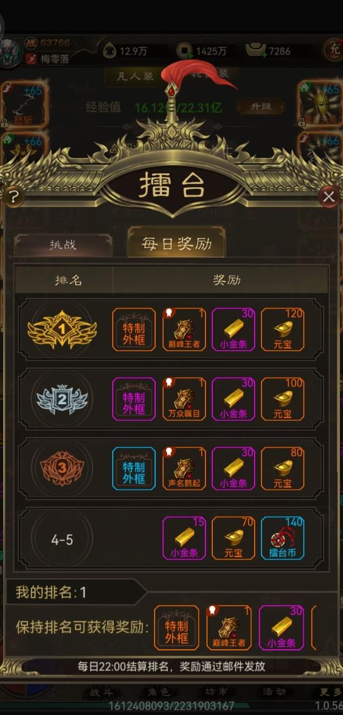This screenshot has width=343, height=715.
Task: Open the 万众瞩目 title reward
Action: click(x=184, y=399)
